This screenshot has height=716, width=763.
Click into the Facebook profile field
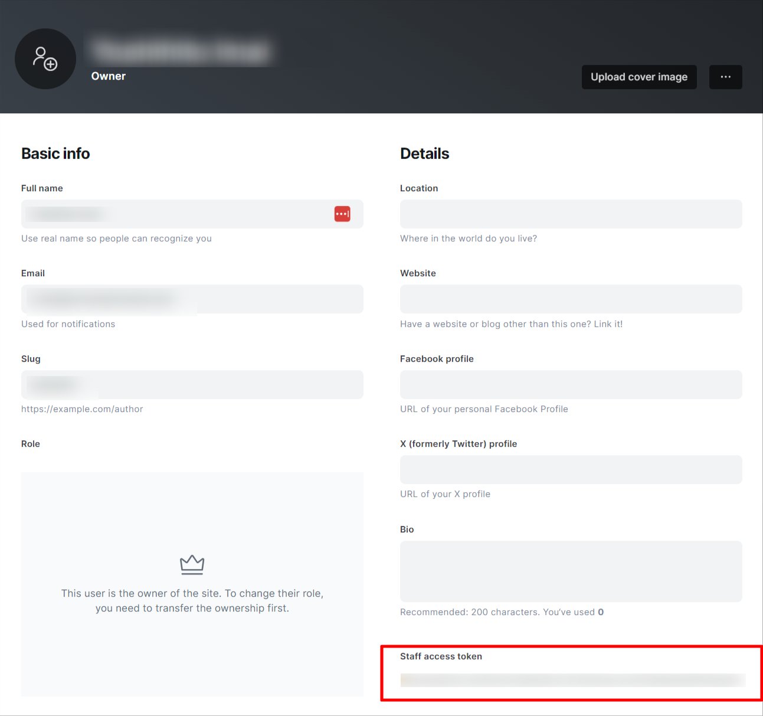pos(571,384)
